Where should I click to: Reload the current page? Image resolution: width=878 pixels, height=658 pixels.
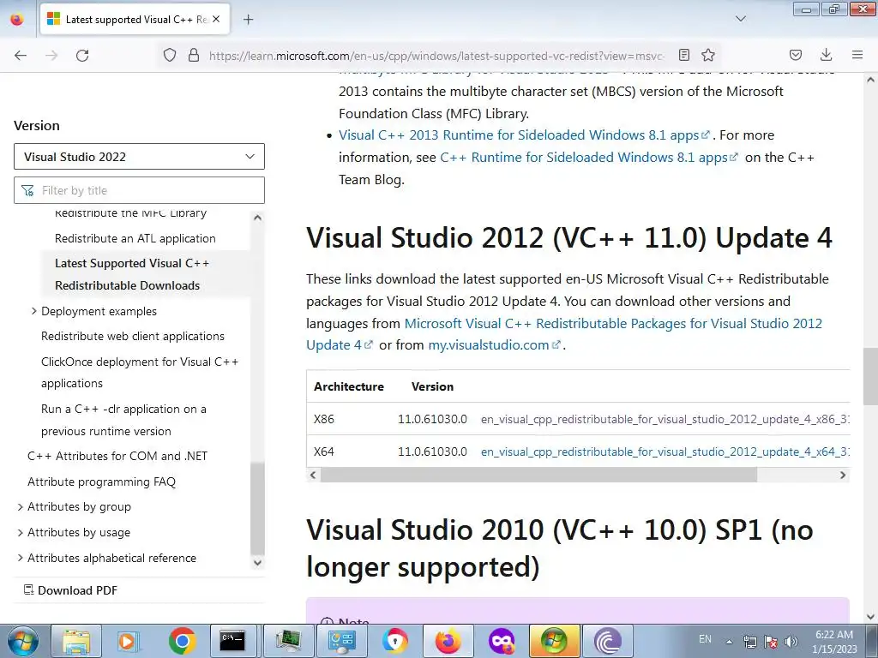(82, 55)
